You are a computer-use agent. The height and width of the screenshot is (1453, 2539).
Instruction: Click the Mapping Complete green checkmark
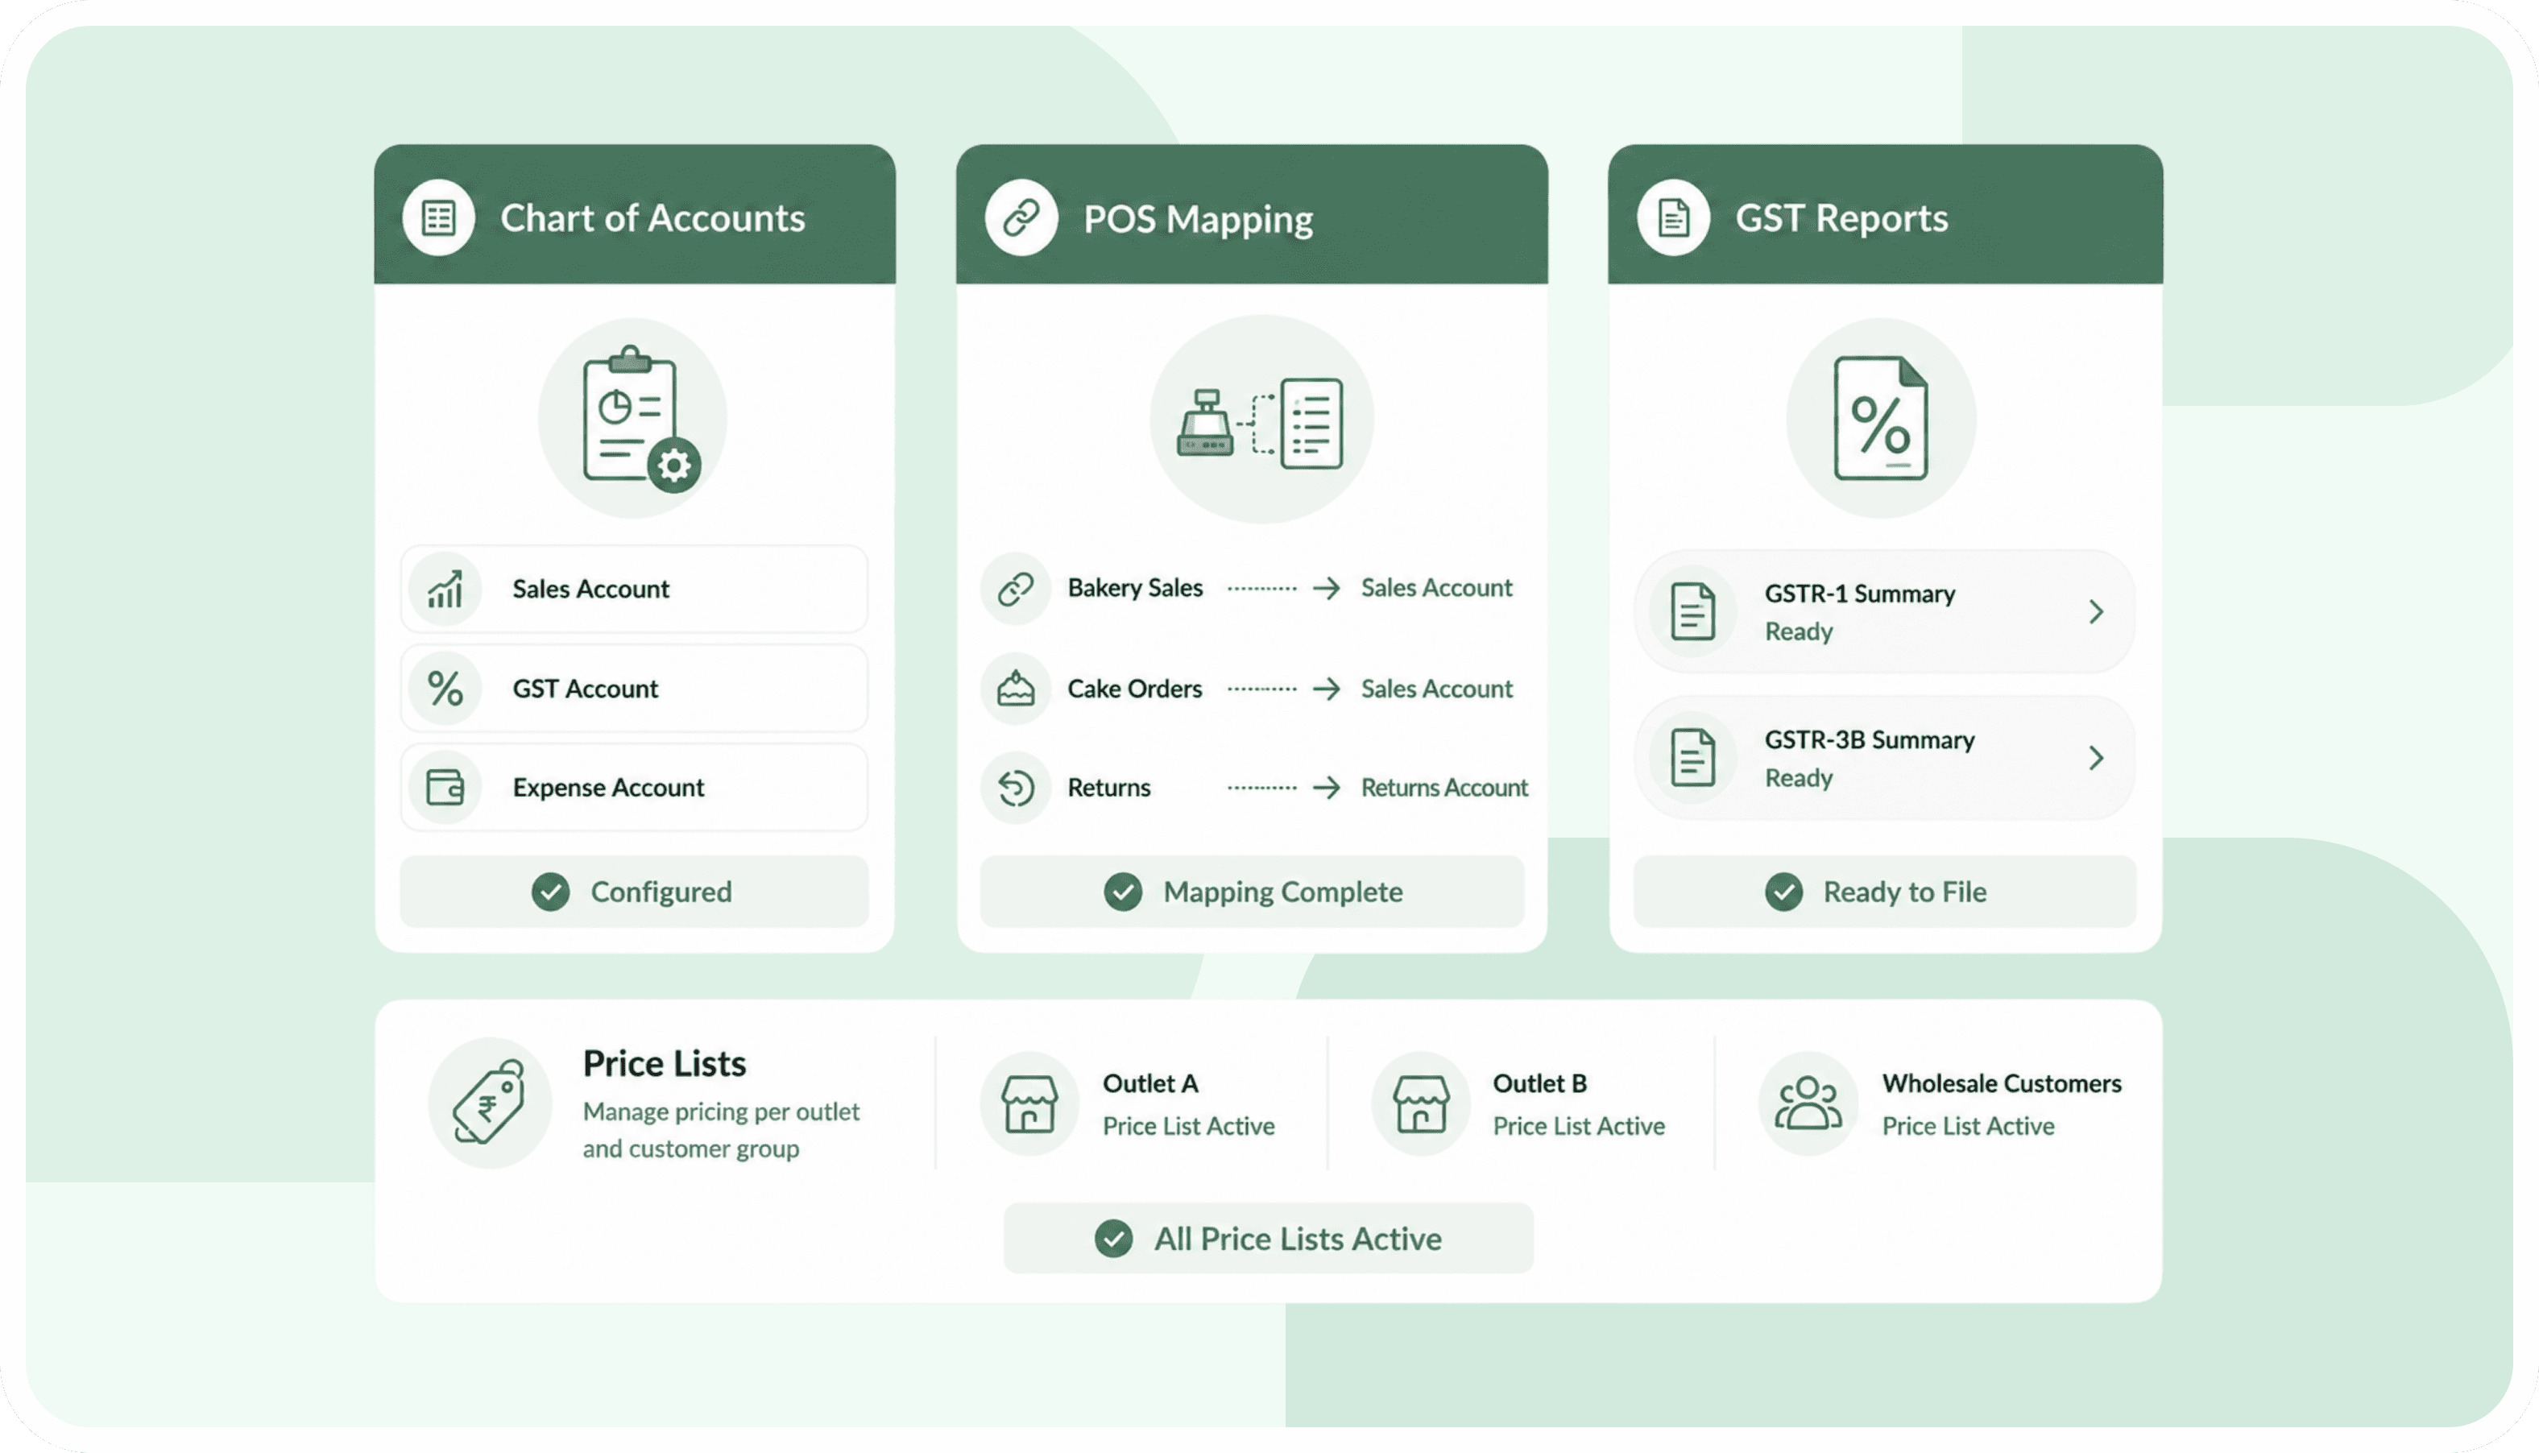[x=1123, y=891]
